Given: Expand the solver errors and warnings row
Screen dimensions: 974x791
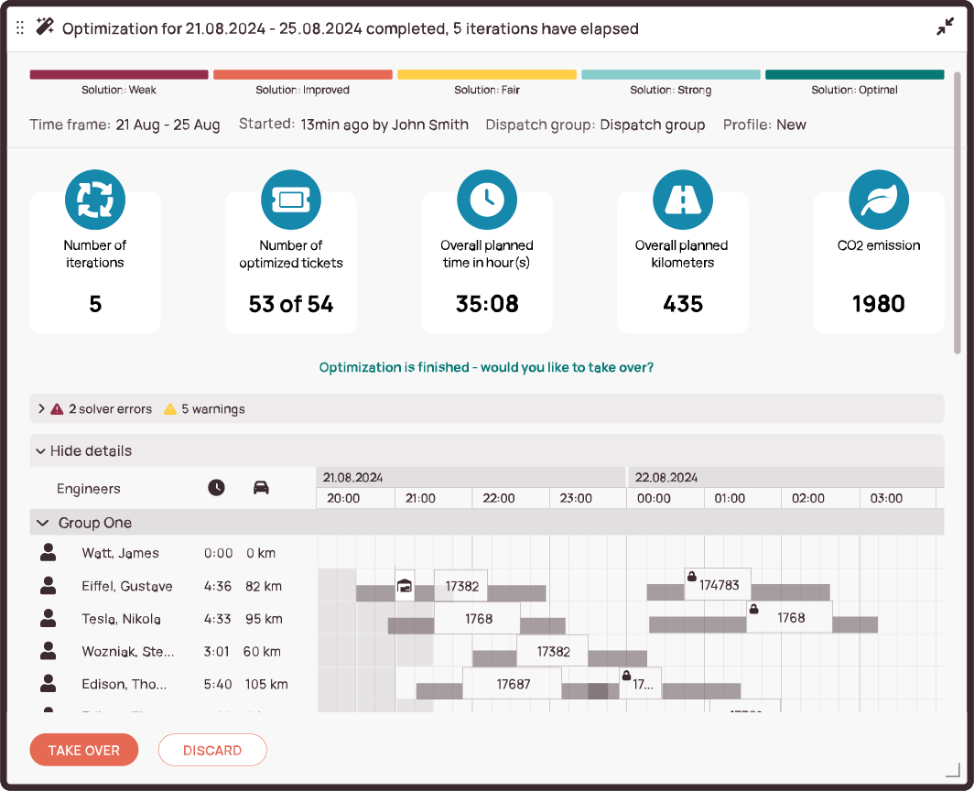Looking at the screenshot, I should click(x=41, y=409).
